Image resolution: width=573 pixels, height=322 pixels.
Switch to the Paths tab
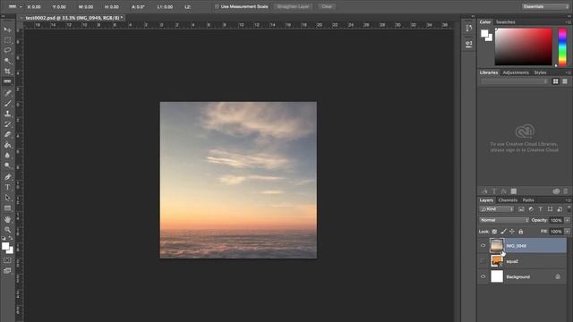pyautogui.click(x=528, y=200)
